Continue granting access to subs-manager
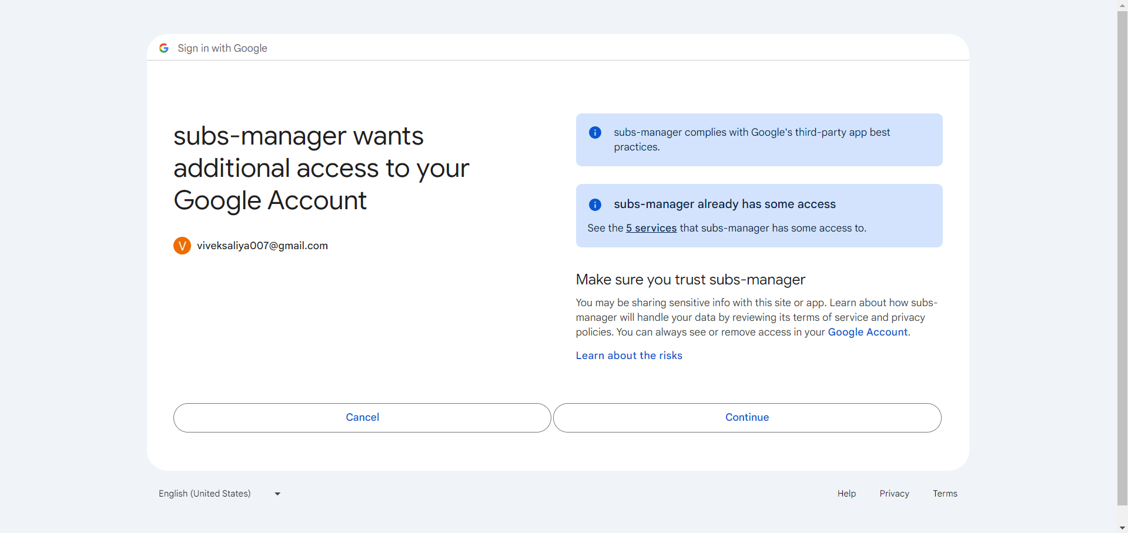The width and height of the screenshot is (1128, 533). tap(747, 418)
